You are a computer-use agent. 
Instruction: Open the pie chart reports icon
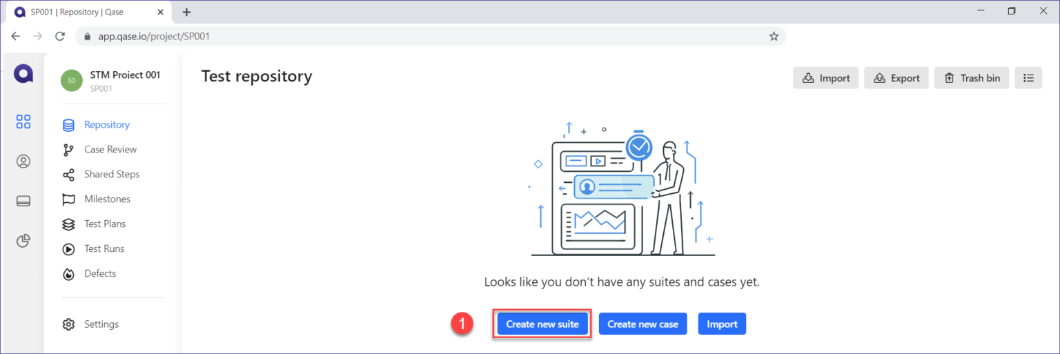tap(23, 240)
